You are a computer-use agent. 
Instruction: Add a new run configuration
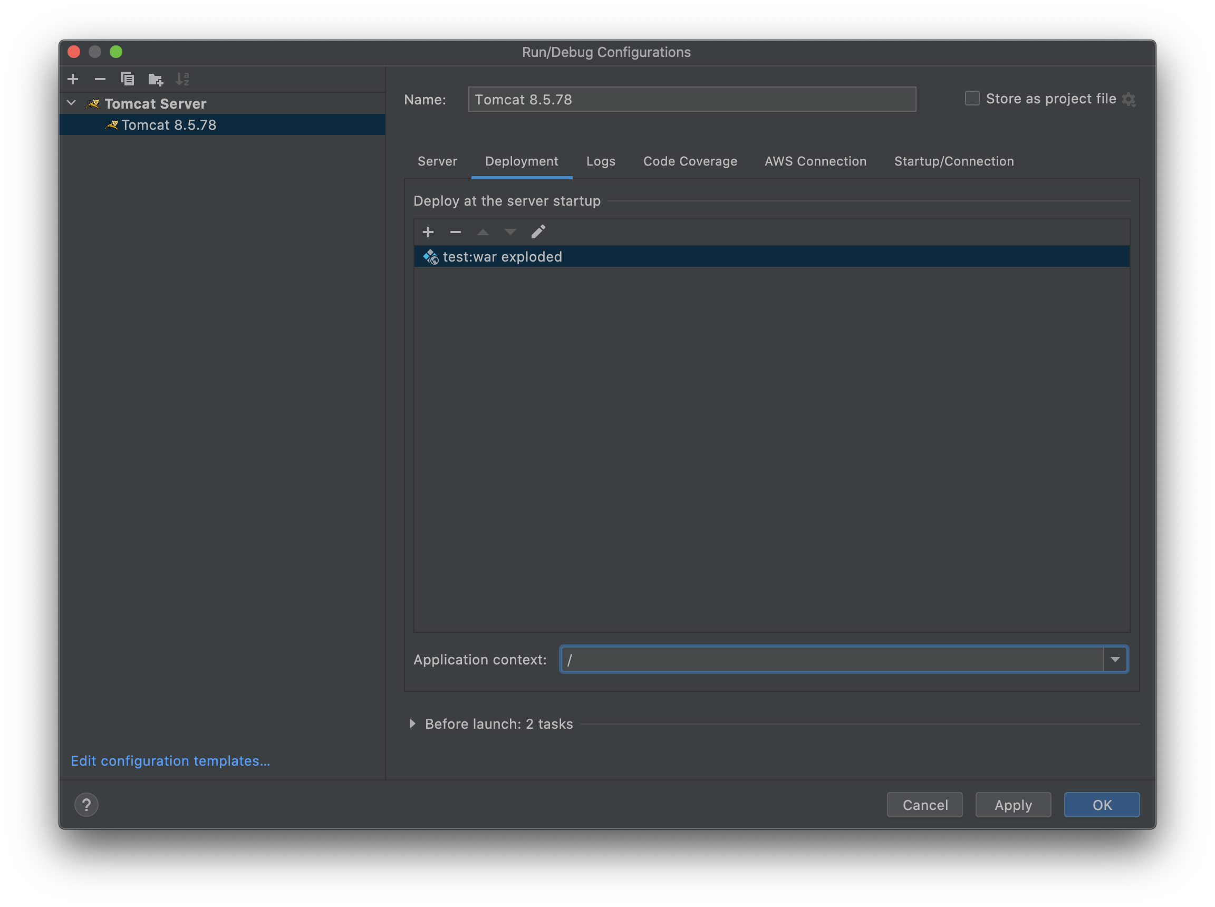click(72, 79)
